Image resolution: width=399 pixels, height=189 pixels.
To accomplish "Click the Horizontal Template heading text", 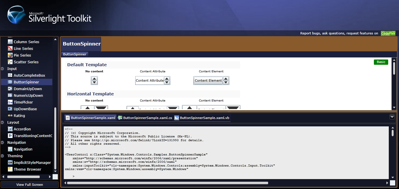I will (91, 94).
